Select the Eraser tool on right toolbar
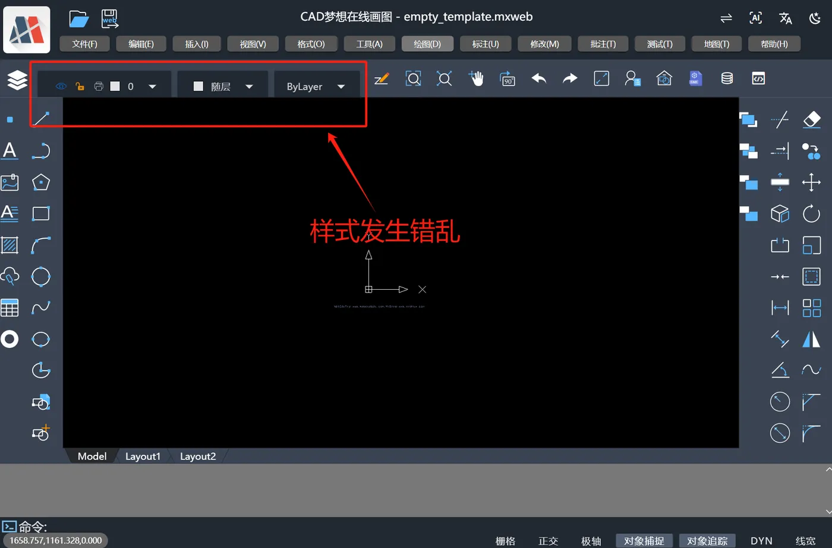Image resolution: width=832 pixels, height=548 pixels. pyautogui.click(x=812, y=119)
